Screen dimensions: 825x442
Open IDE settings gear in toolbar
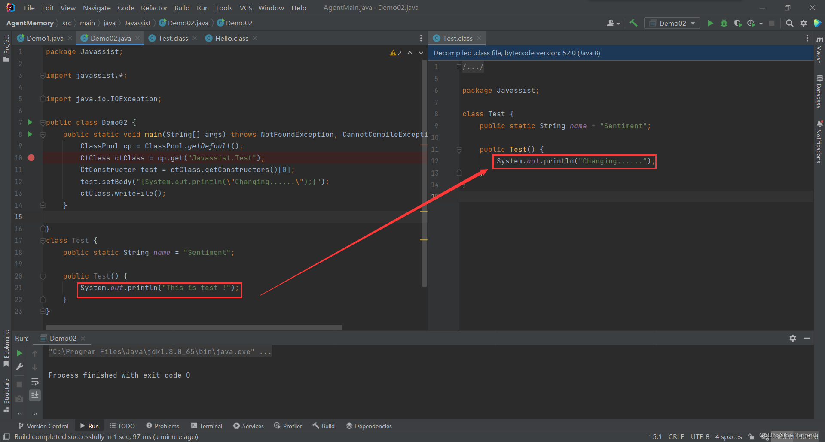pyautogui.click(x=803, y=23)
